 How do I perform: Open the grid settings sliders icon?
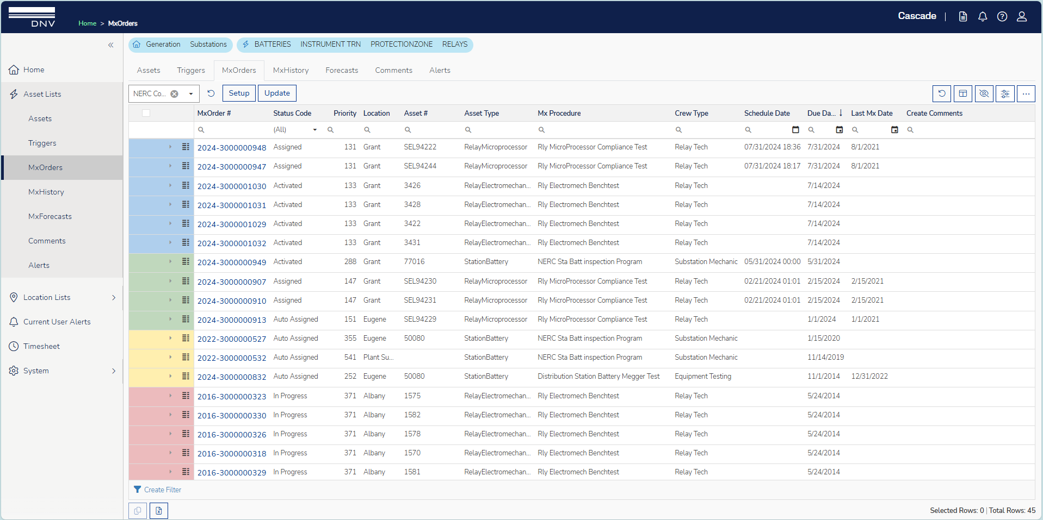pyautogui.click(x=1005, y=93)
